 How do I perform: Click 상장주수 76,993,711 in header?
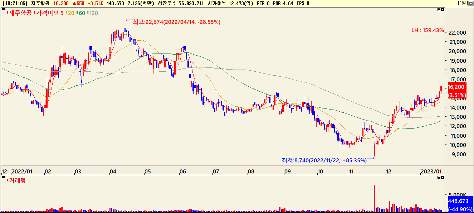[x=181, y=3]
